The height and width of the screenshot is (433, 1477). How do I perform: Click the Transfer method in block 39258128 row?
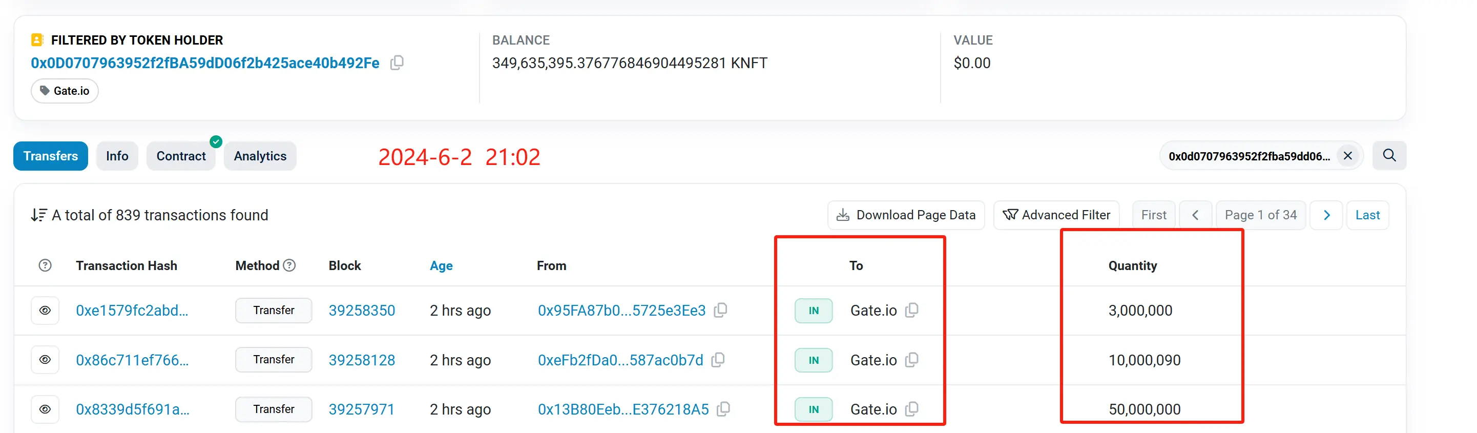click(x=274, y=360)
